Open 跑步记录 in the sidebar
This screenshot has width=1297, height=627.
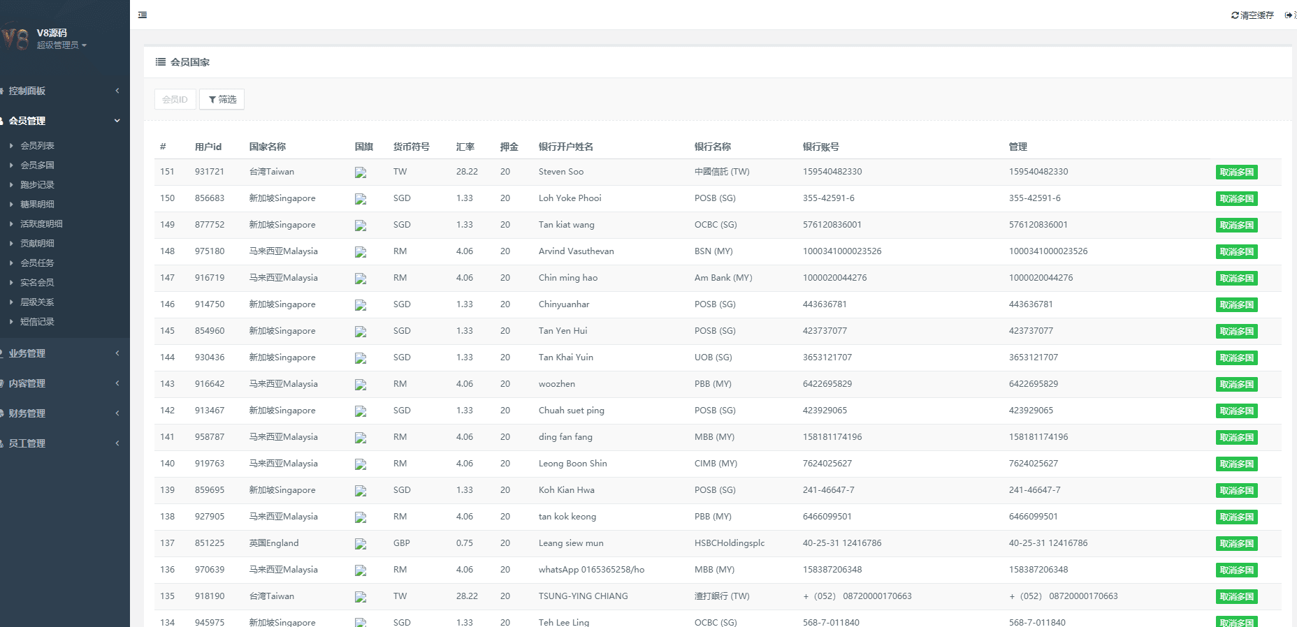coord(37,185)
